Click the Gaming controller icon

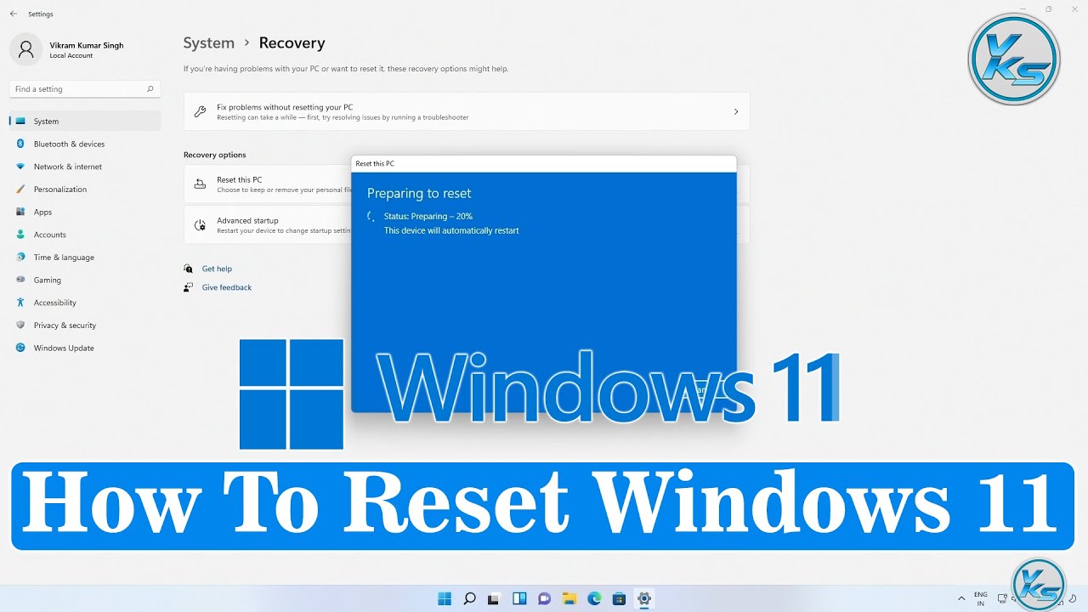tap(20, 280)
